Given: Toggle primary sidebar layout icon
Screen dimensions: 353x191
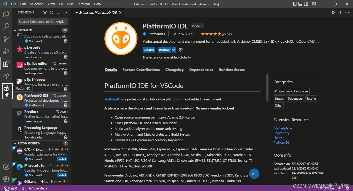Looking at the screenshot, I should coord(295,4).
